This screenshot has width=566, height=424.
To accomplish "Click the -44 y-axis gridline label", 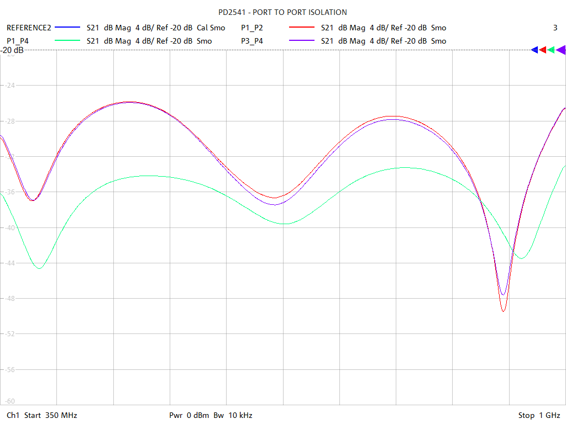I will pyautogui.click(x=9, y=263).
